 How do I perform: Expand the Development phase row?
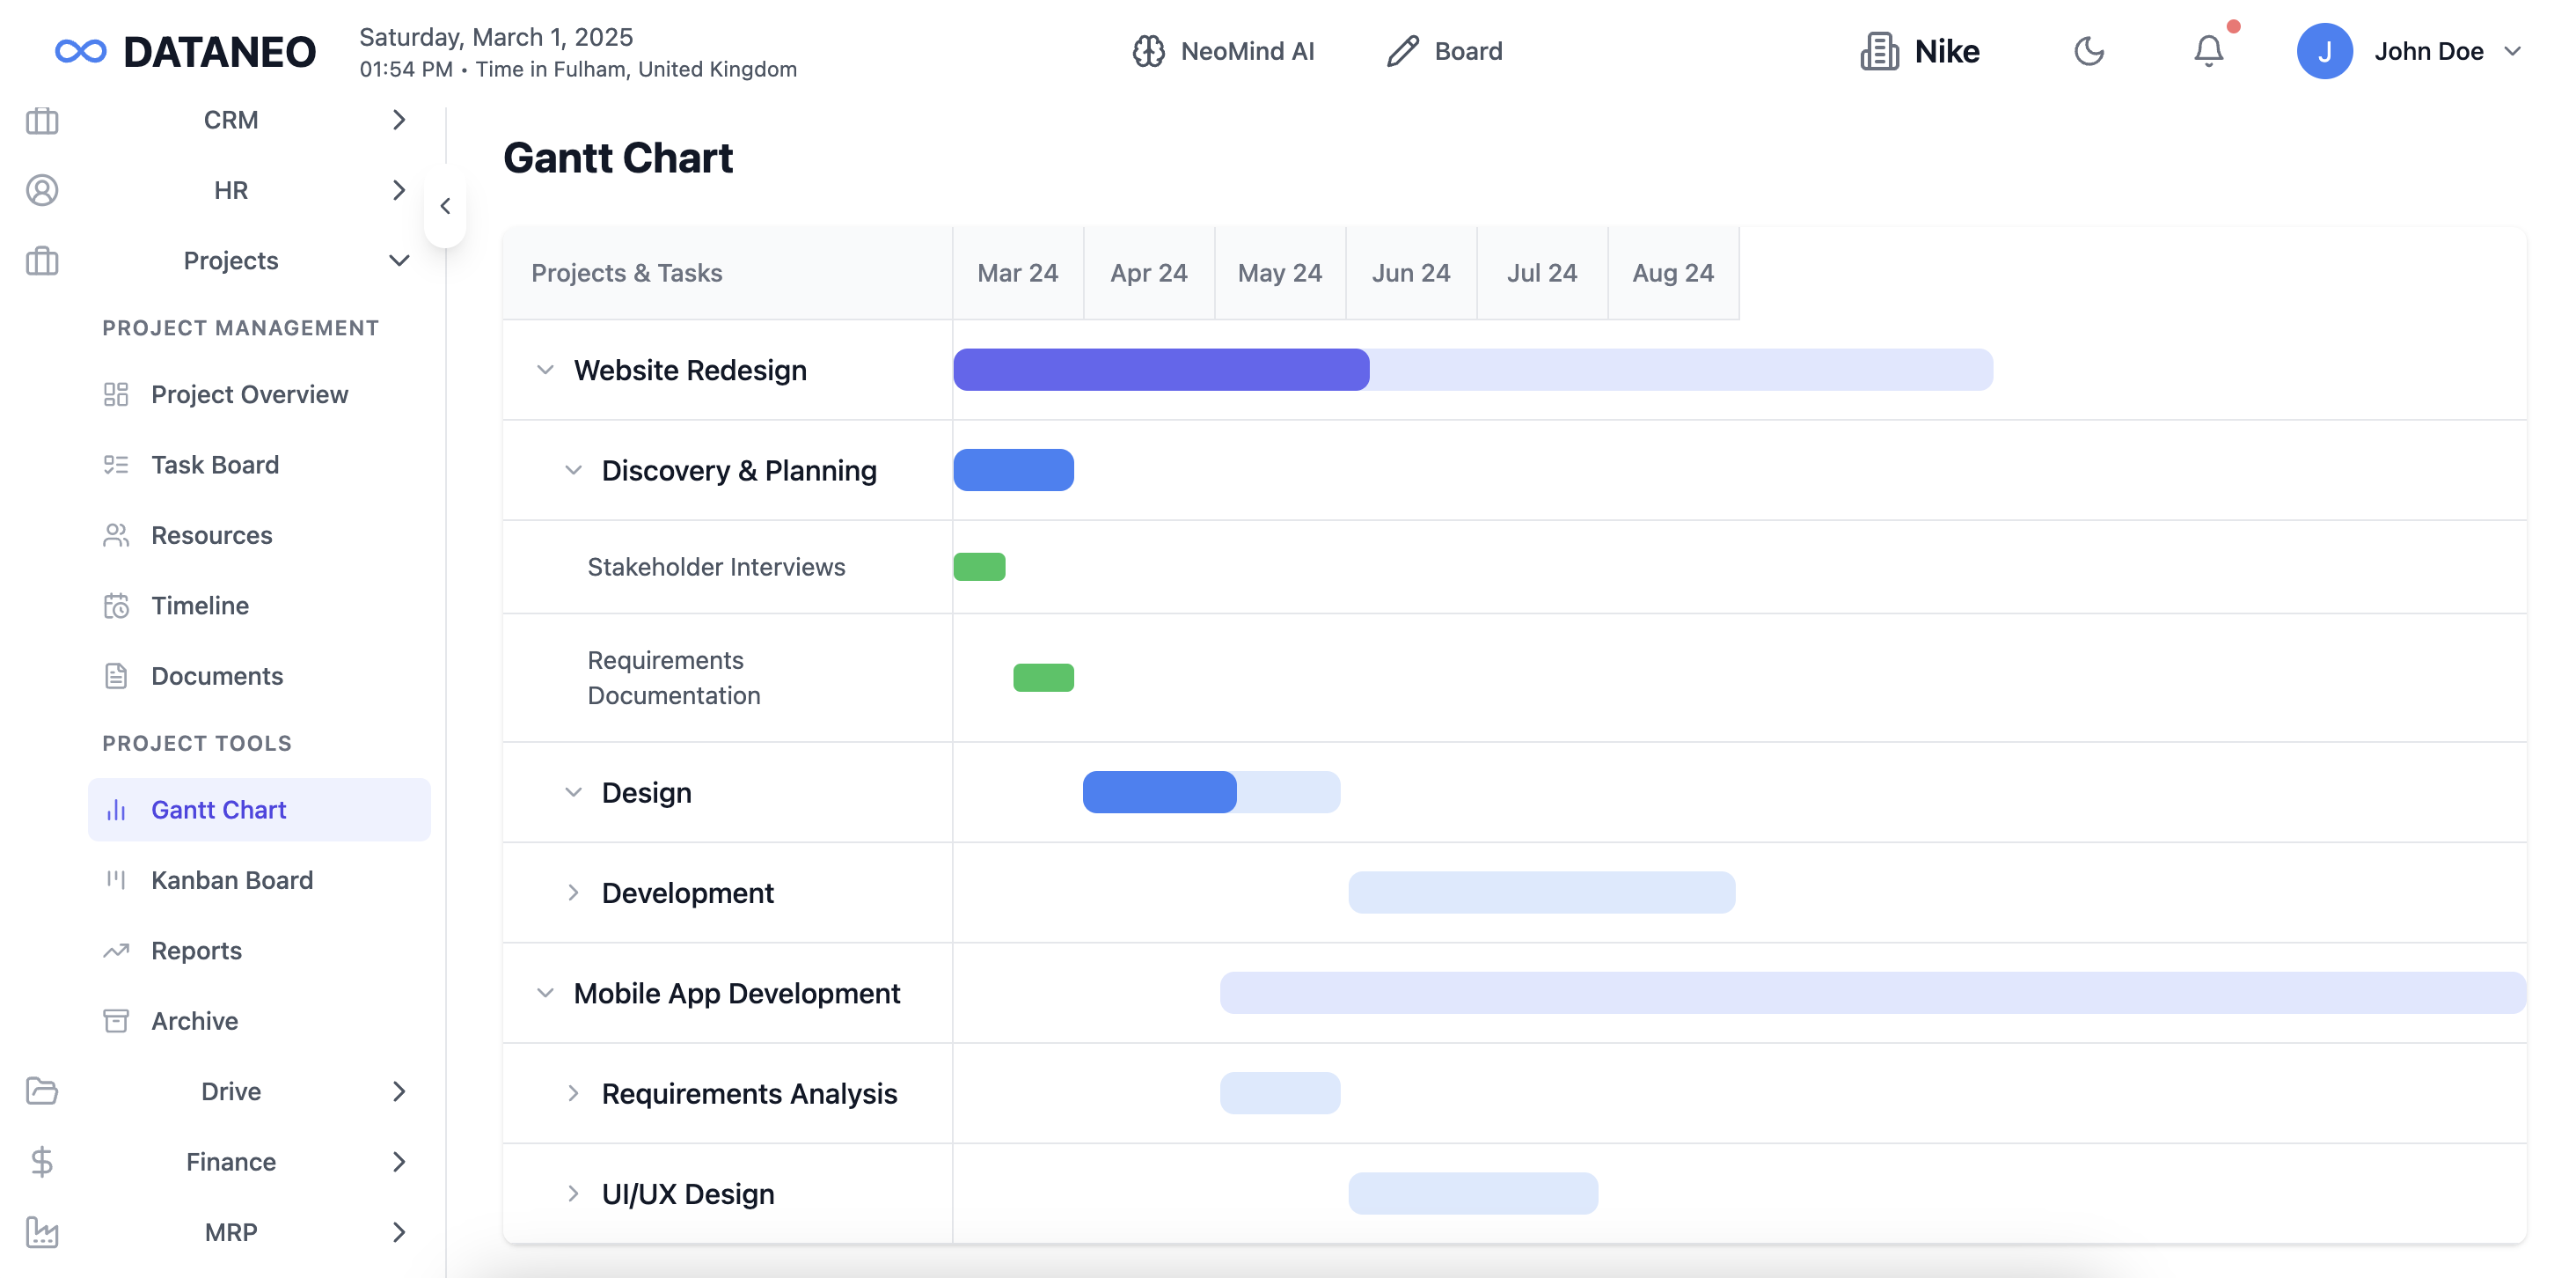[573, 892]
